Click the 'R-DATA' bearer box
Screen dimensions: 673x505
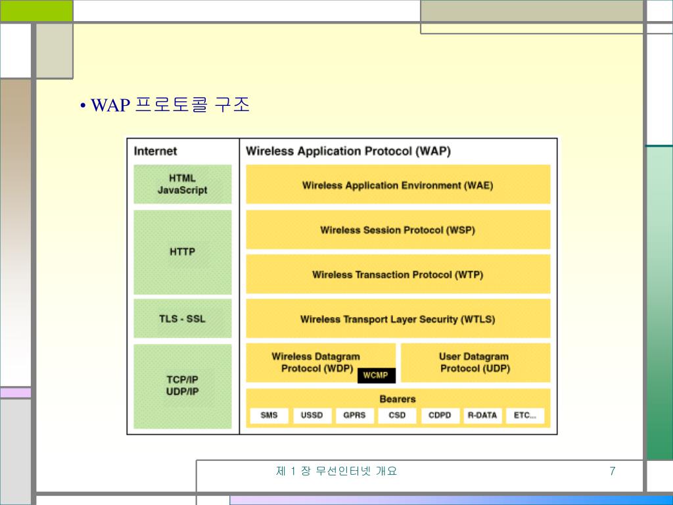click(x=482, y=416)
